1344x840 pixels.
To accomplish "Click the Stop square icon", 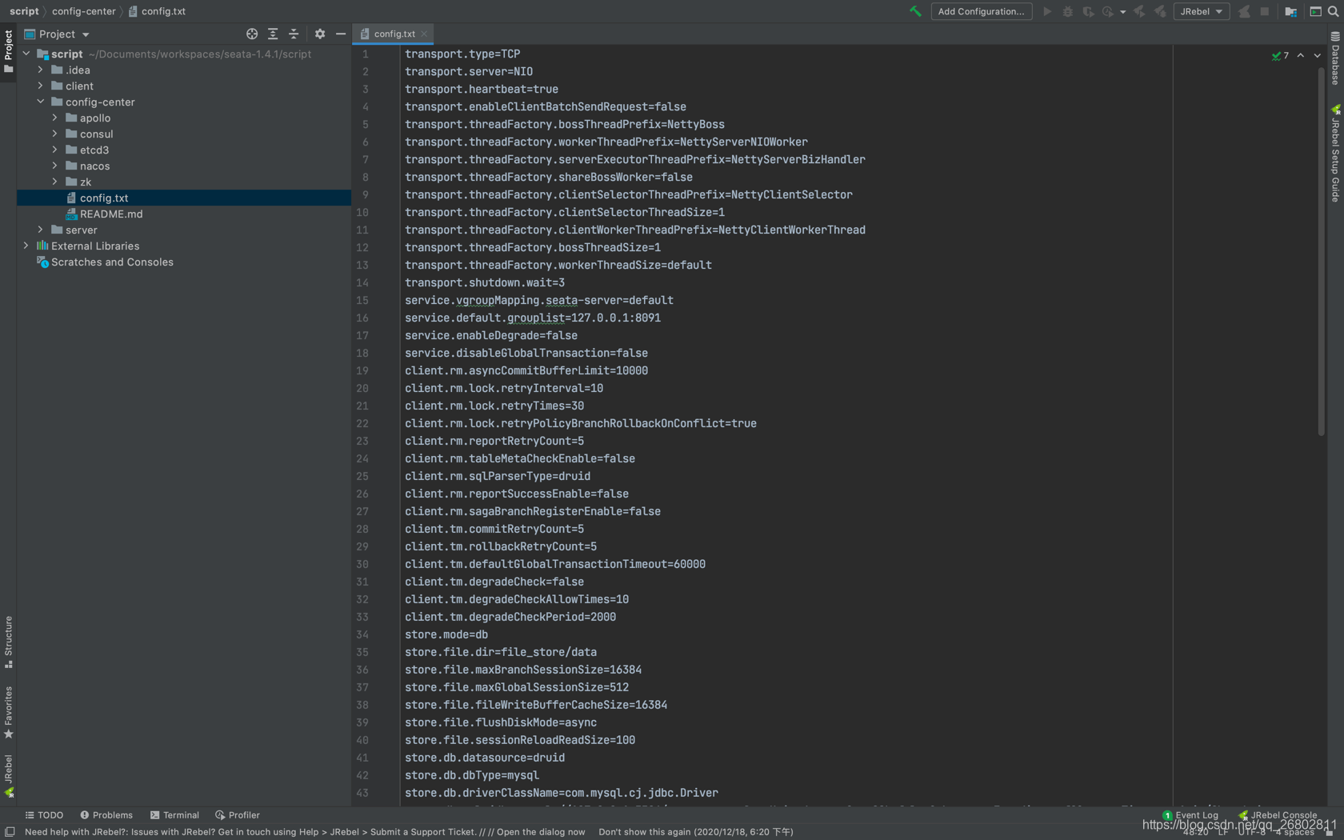I will pos(1264,11).
